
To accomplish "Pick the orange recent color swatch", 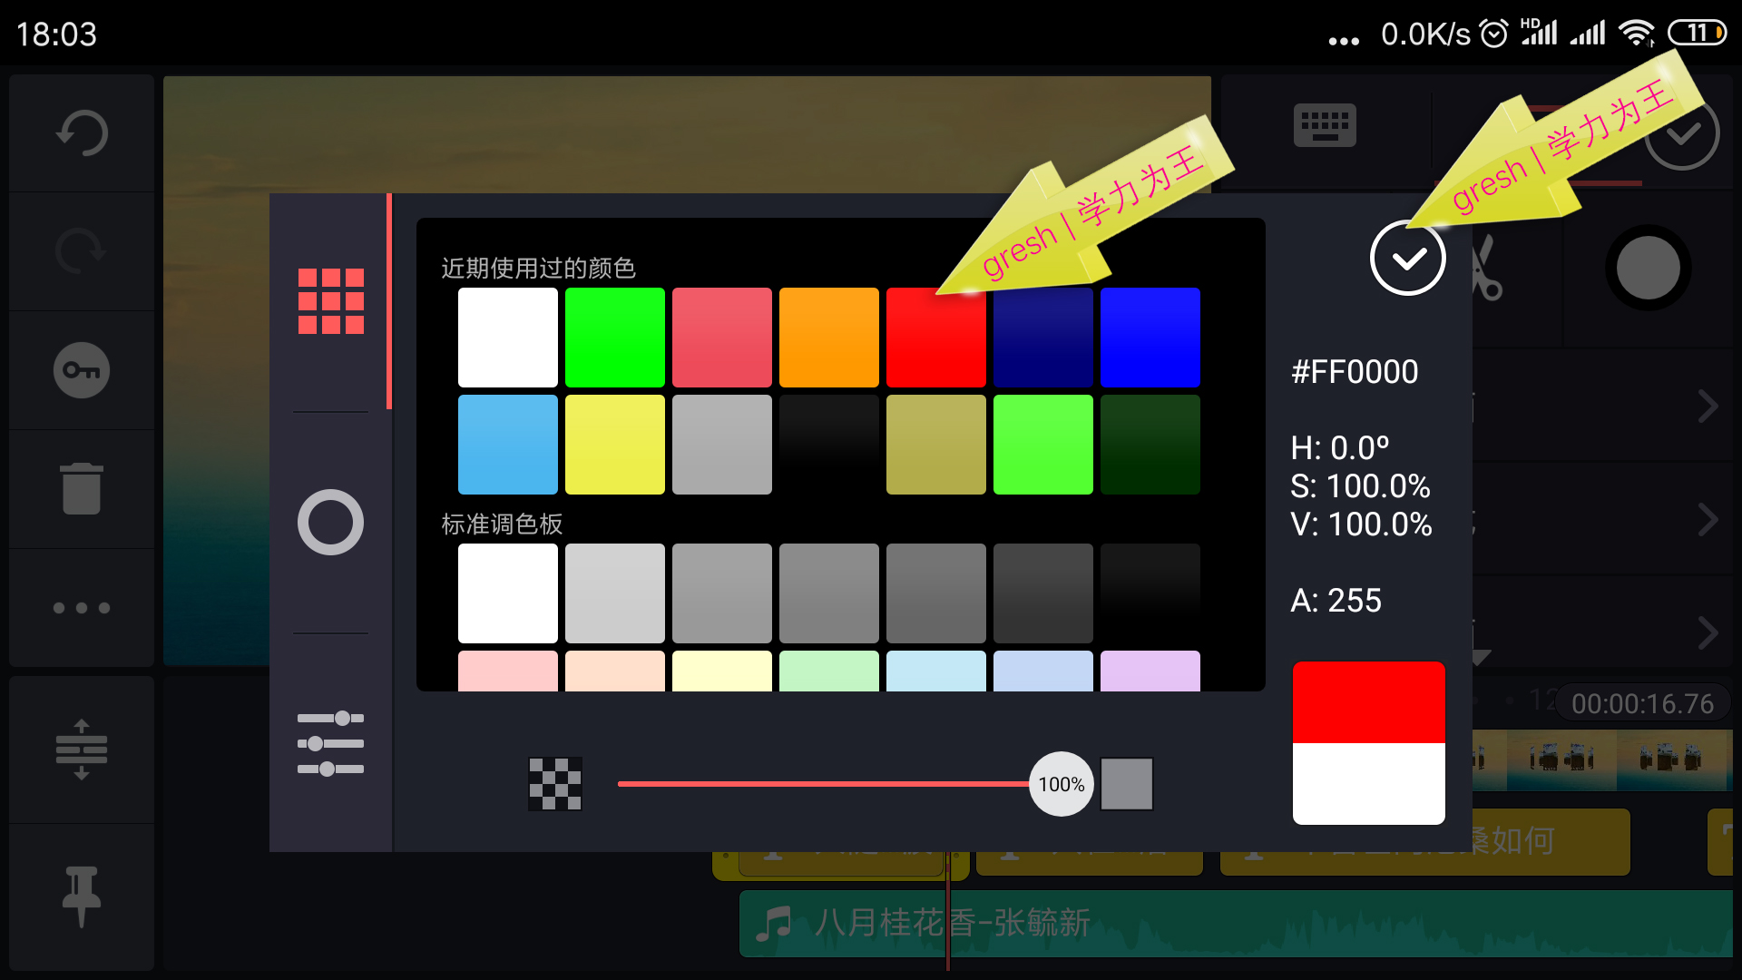I will pyautogui.click(x=829, y=338).
